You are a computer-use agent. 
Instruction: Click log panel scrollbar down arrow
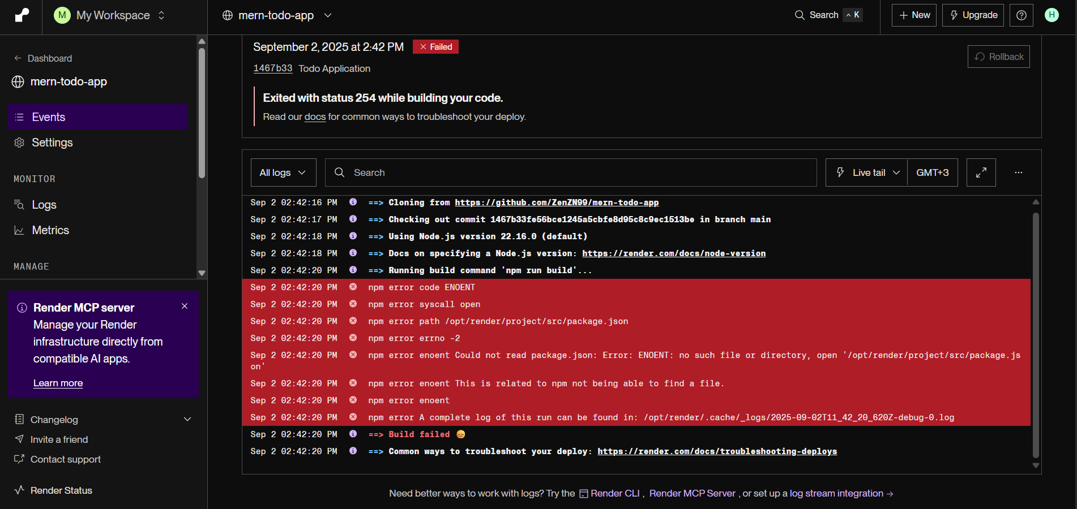1036,465
